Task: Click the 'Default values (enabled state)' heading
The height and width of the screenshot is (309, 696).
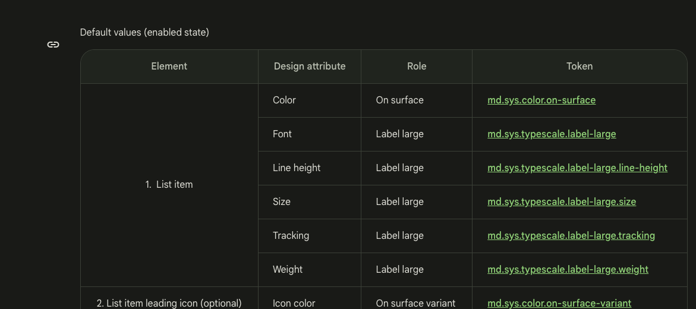Action: [144, 33]
